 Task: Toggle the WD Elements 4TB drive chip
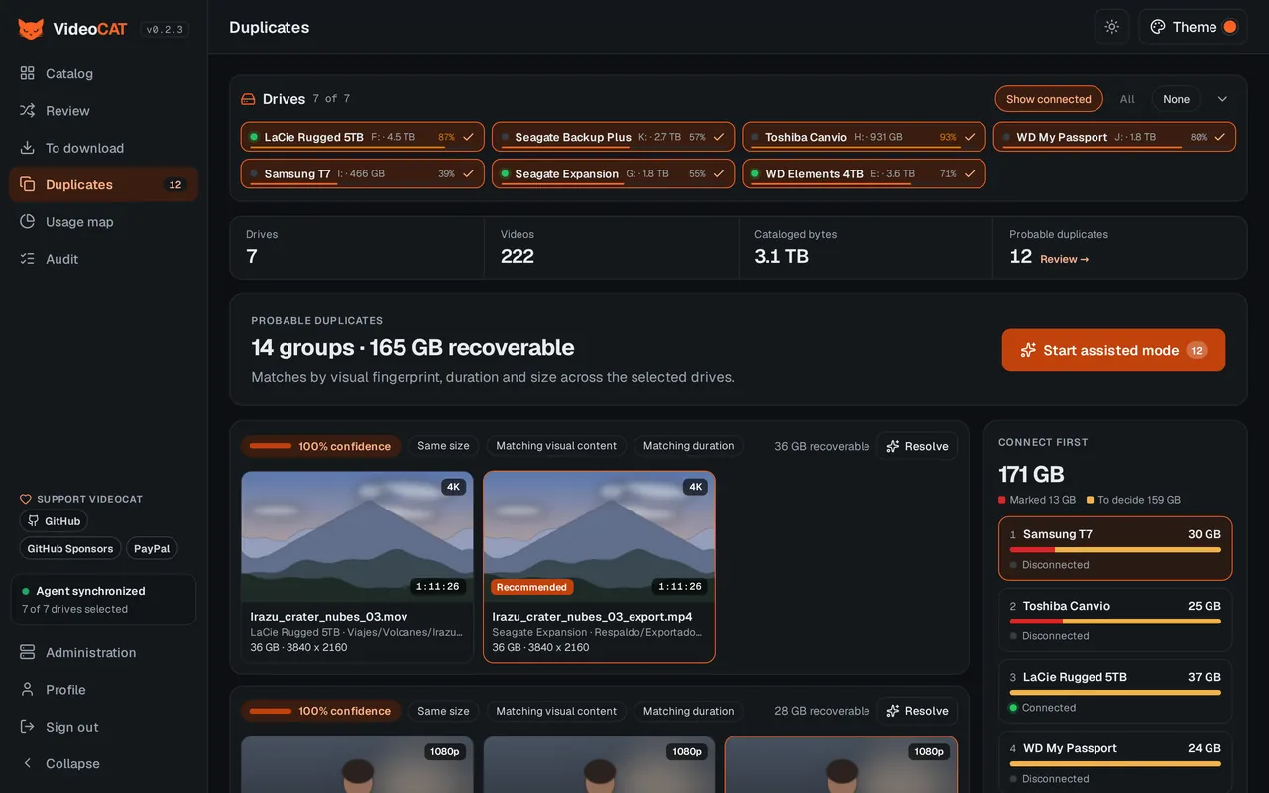point(864,173)
